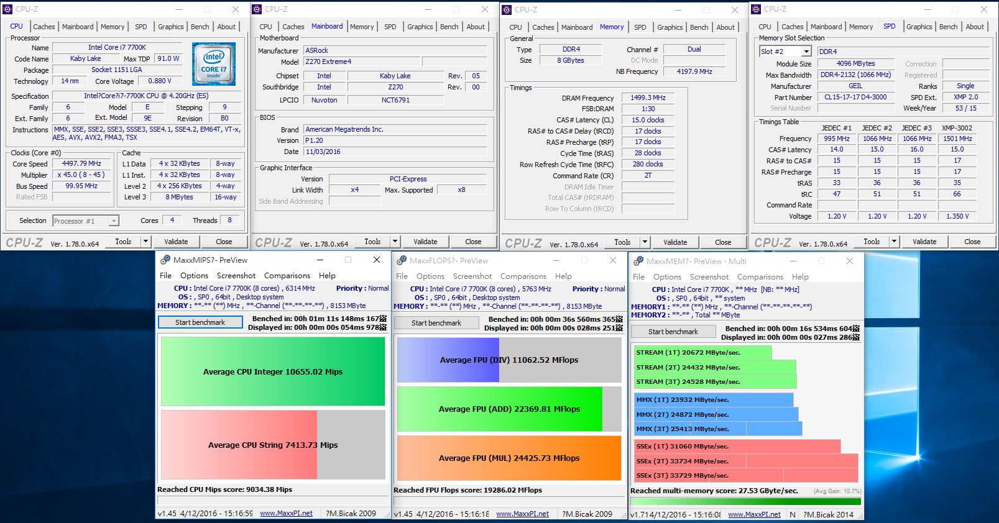Click Tools button in the Memory CPU-Z window

[x=622, y=242]
